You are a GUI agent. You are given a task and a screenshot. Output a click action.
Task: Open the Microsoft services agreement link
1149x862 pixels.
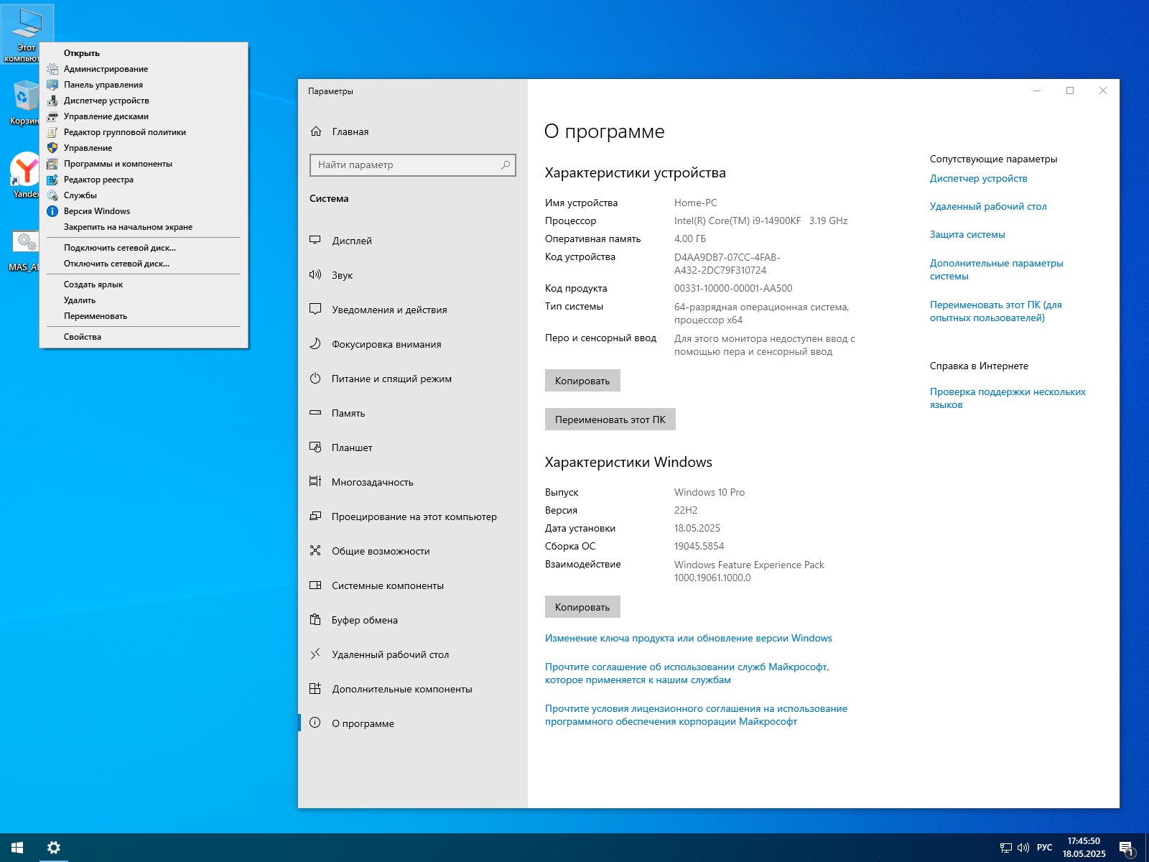tap(687, 673)
